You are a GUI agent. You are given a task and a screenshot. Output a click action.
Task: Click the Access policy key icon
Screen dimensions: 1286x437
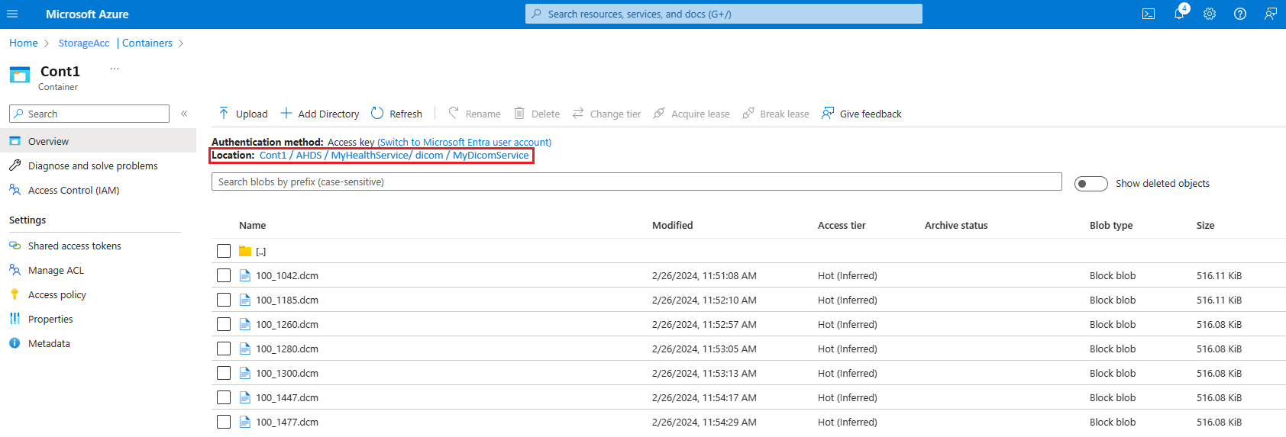click(15, 294)
